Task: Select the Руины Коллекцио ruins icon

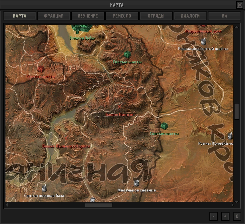Action: click(230, 135)
